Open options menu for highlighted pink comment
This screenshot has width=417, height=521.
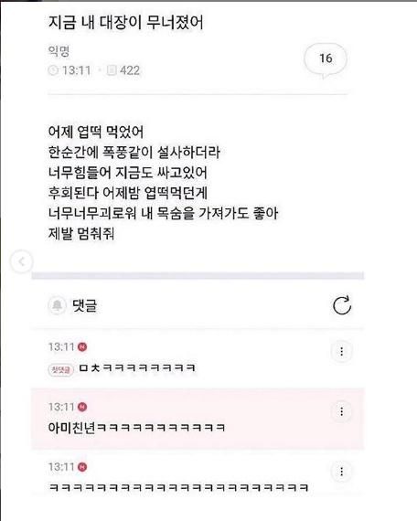[341, 412]
